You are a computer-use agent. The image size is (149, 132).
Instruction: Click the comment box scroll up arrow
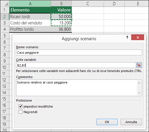click(x=139, y=83)
